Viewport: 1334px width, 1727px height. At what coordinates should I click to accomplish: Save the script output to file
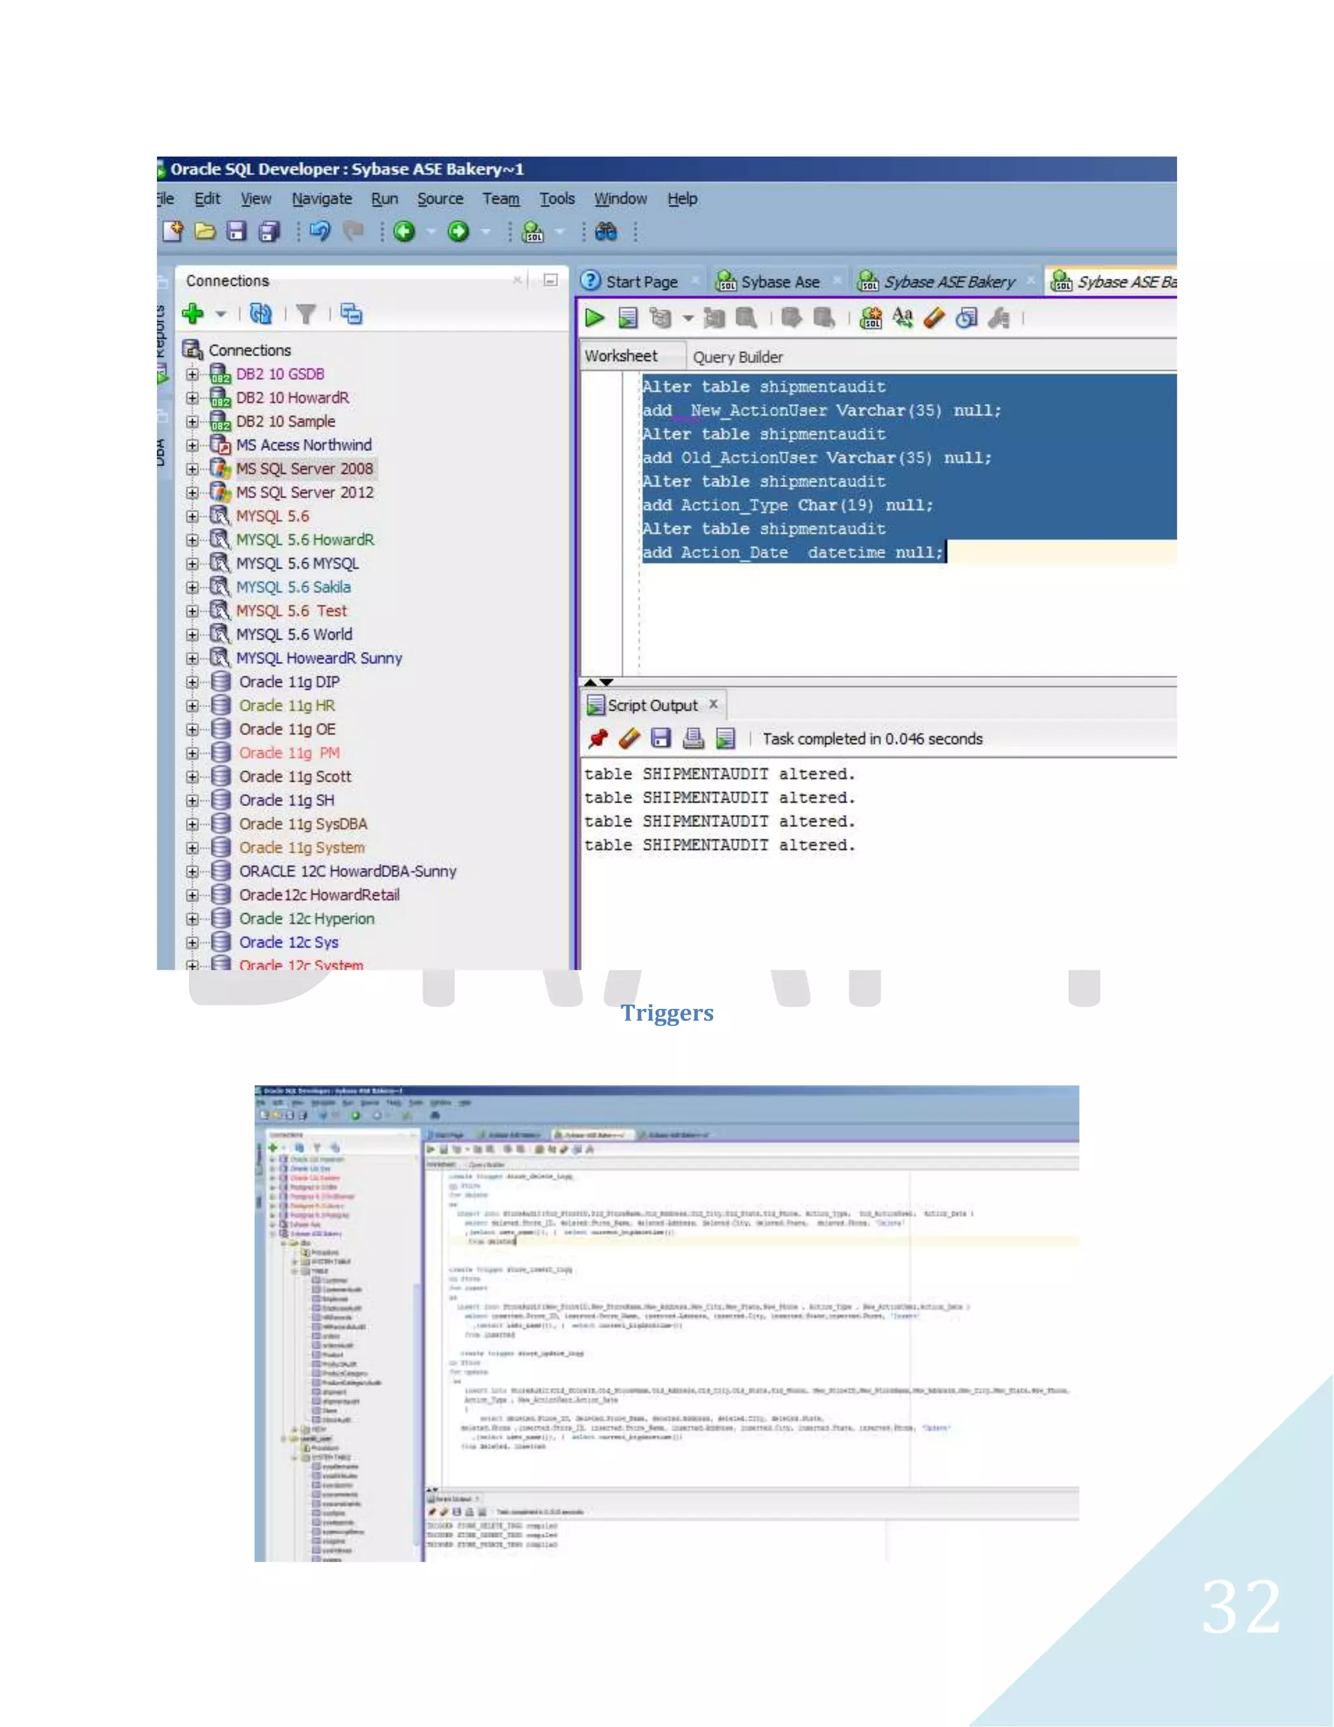point(660,738)
